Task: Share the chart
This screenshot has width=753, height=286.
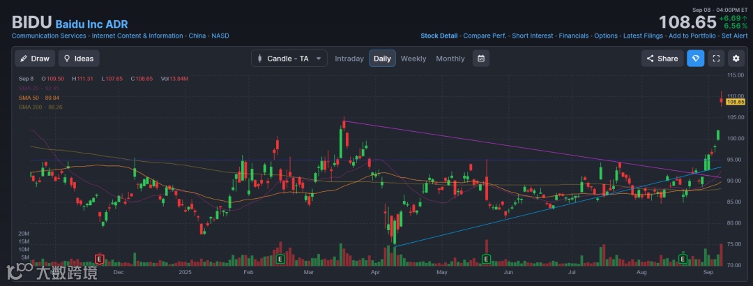Action: [x=662, y=58]
